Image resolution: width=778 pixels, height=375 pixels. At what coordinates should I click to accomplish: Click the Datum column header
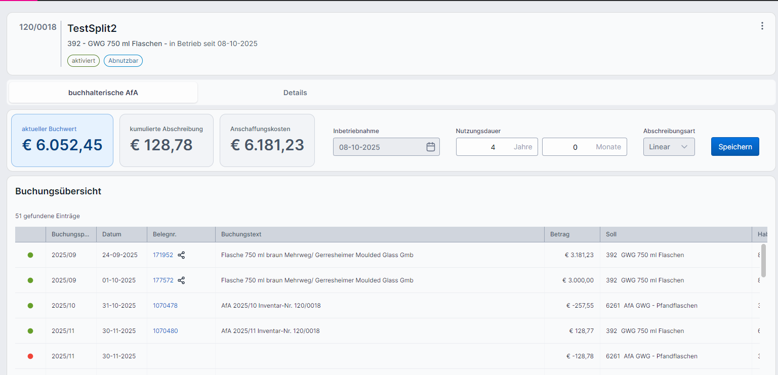[x=112, y=234]
